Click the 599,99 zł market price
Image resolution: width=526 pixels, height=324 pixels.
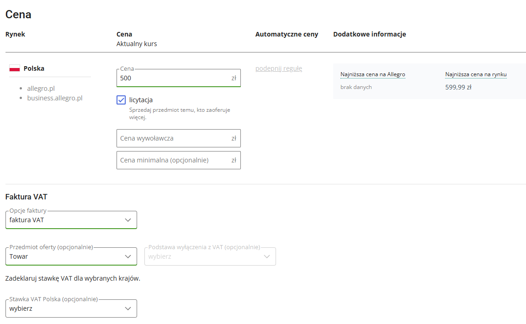click(x=458, y=87)
